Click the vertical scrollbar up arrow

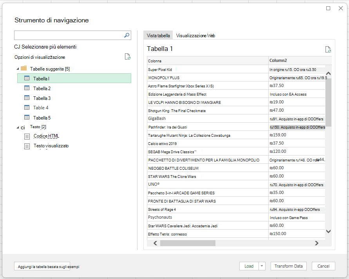tap(328, 74)
